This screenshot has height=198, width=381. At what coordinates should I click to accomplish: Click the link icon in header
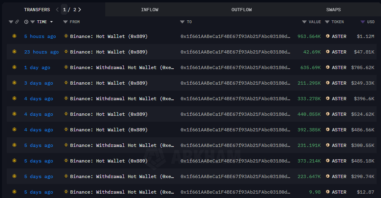click(x=17, y=22)
